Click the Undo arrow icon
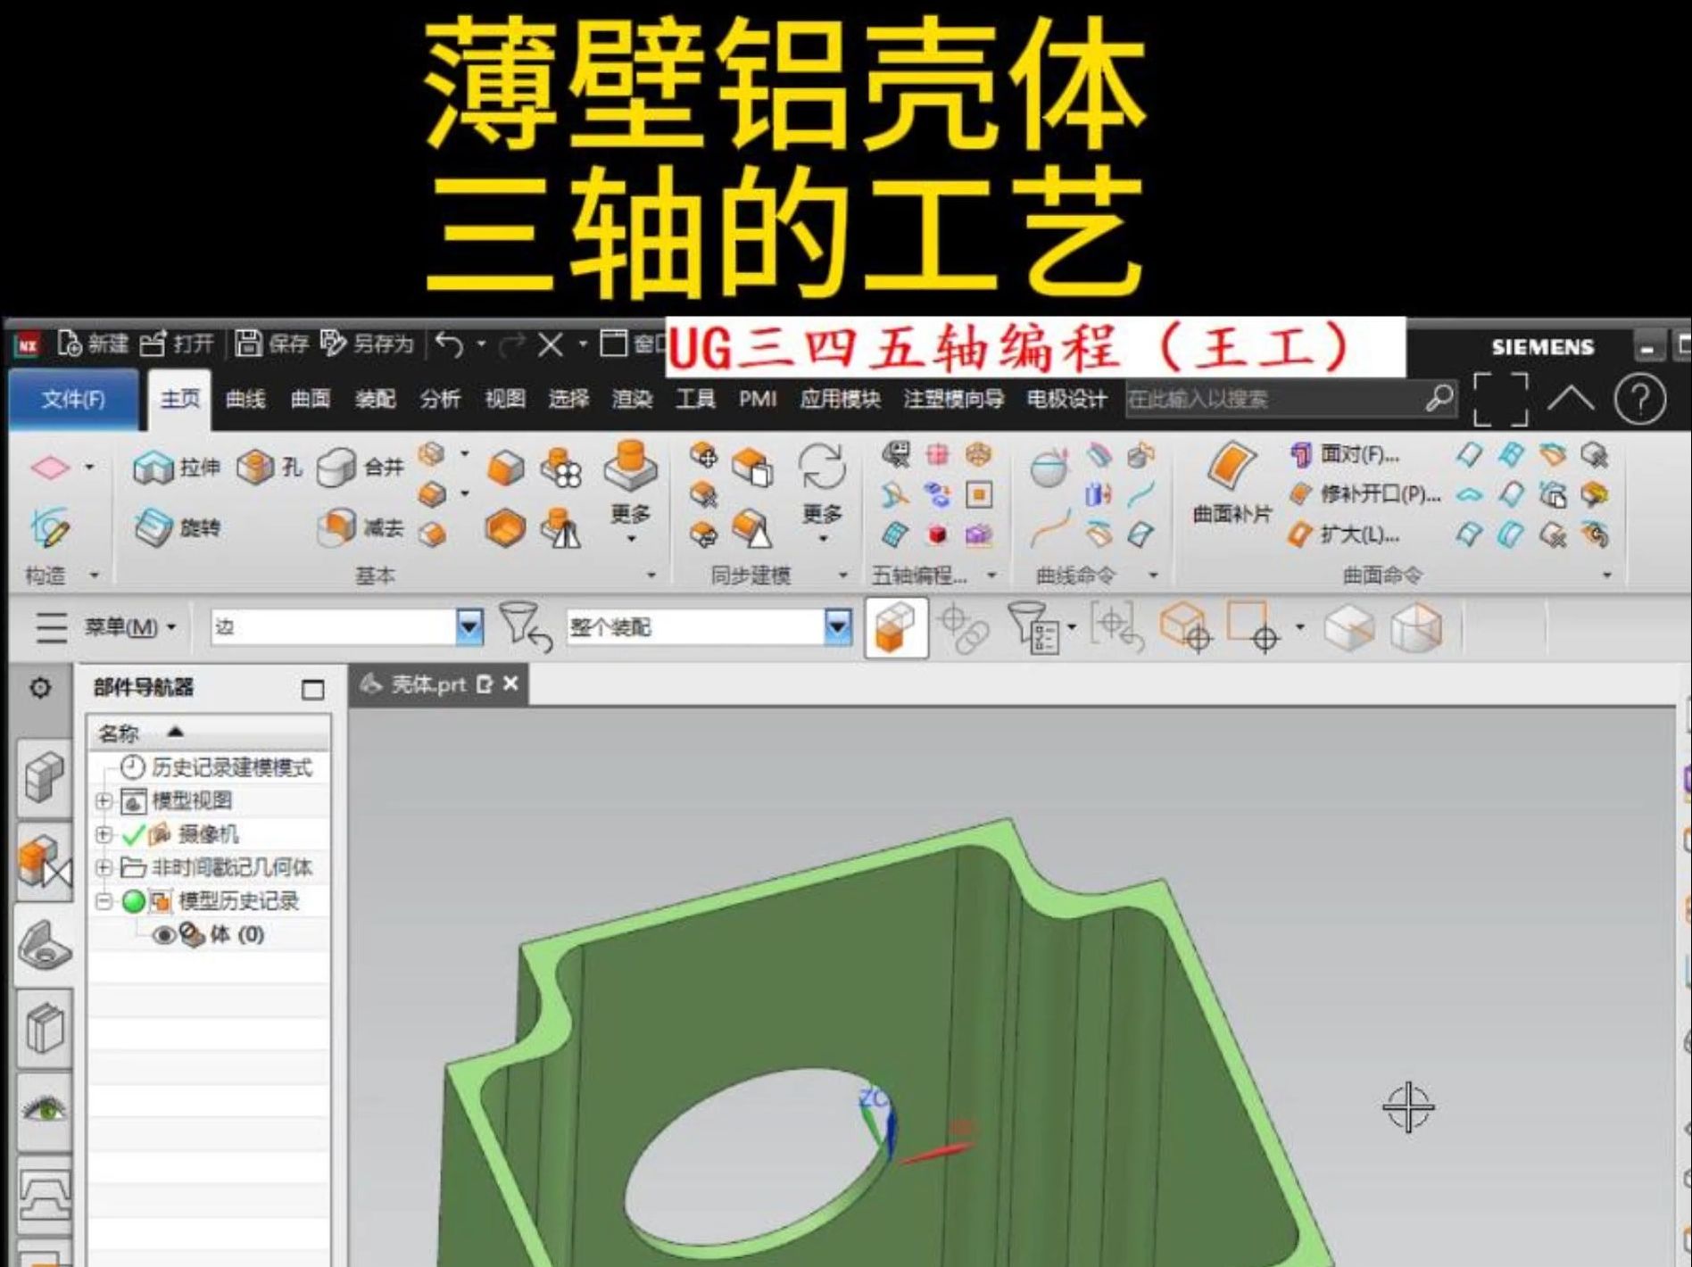1692x1267 pixels. coord(451,344)
